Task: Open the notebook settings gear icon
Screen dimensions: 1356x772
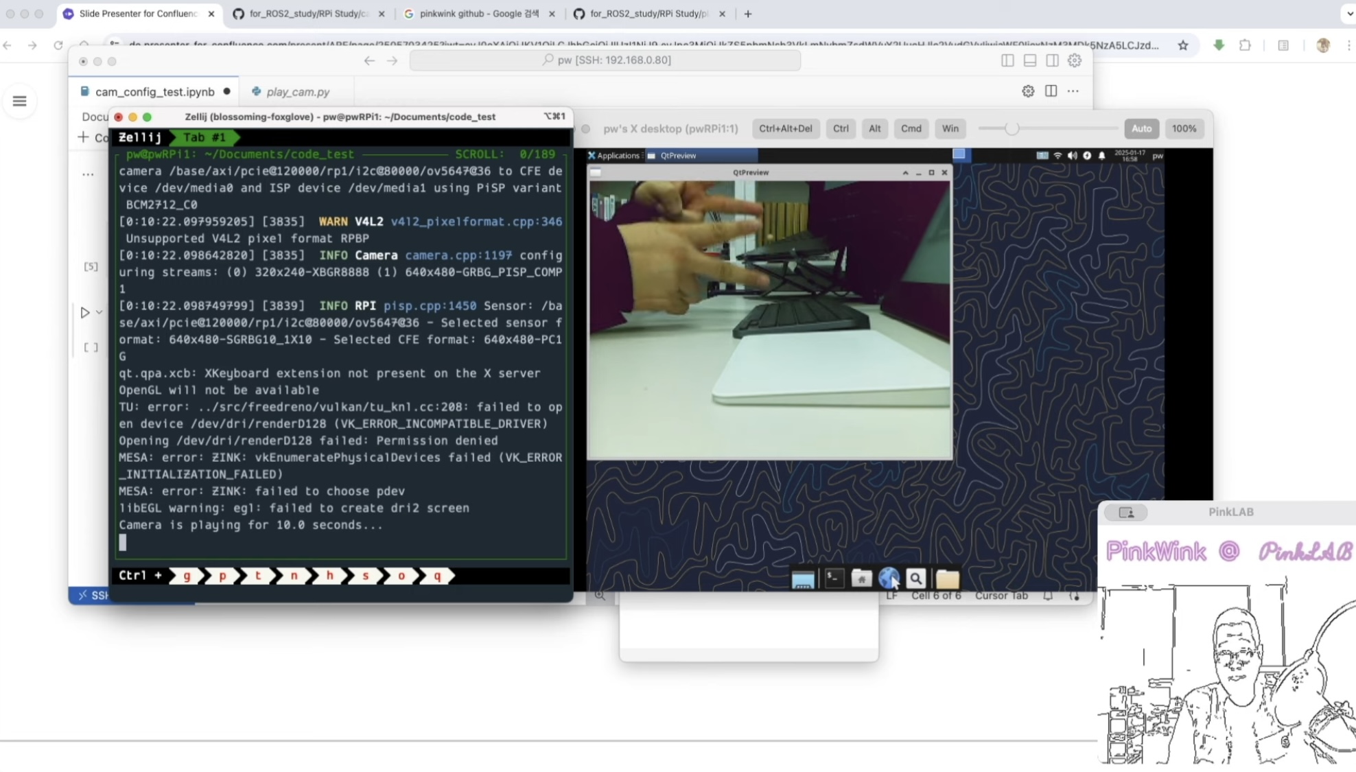Action: [x=1027, y=91]
